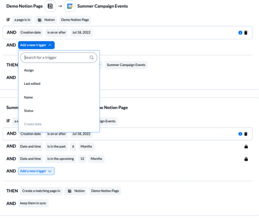Delete the second Creation date rule via trash icon
Image resolution: width=259 pixels, height=218 pixels.
pos(246,134)
